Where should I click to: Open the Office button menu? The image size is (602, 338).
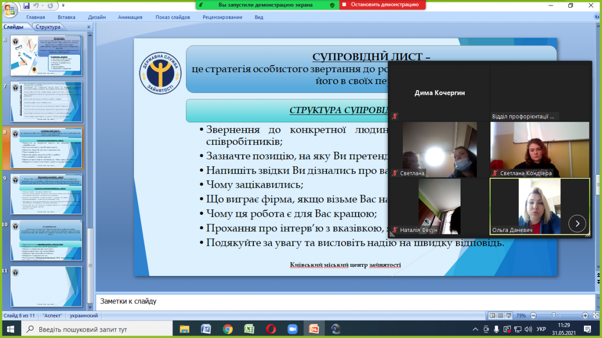click(9, 9)
